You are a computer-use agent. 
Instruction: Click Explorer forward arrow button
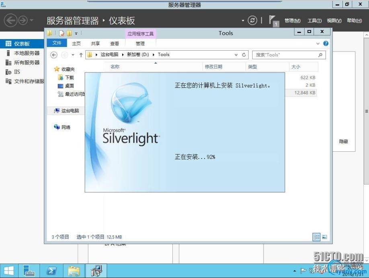(64, 55)
